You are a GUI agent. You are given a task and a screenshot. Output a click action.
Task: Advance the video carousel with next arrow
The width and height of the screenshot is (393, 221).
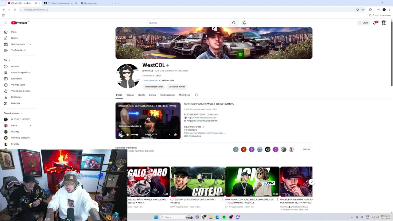pyautogui.click(x=312, y=182)
